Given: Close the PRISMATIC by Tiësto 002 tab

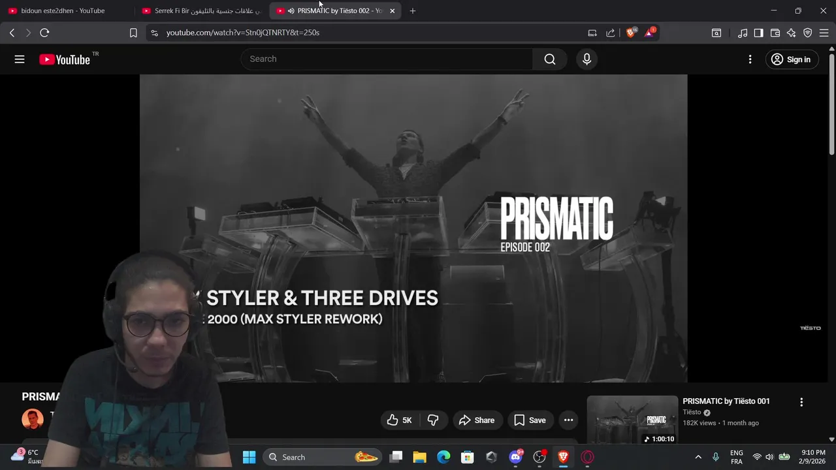Looking at the screenshot, I should pos(392,11).
